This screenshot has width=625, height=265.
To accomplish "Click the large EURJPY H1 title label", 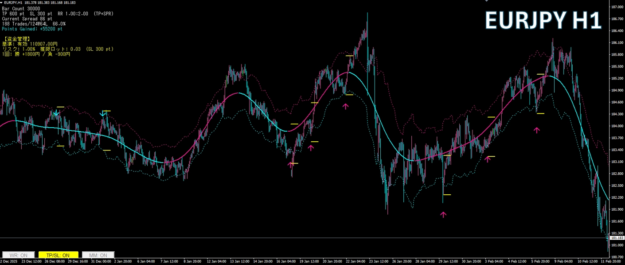I will point(543,21).
